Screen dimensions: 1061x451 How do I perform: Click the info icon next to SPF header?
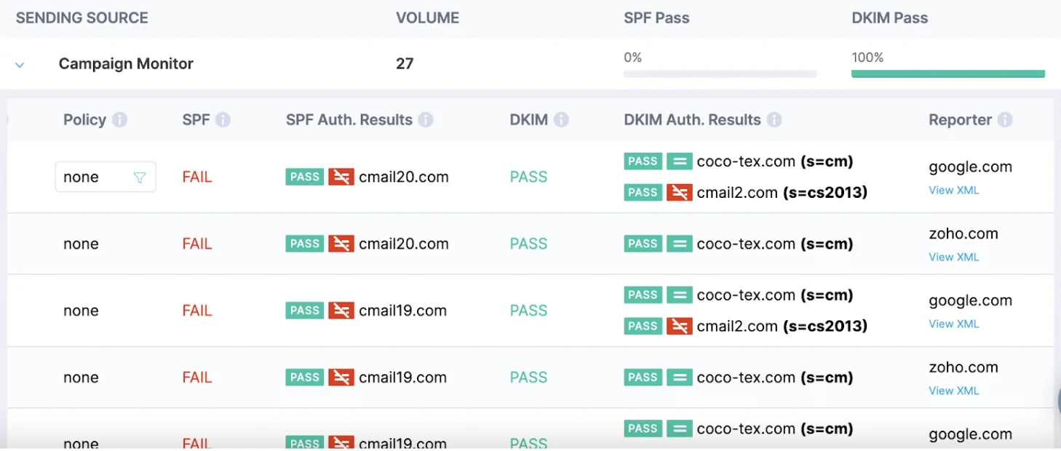click(223, 120)
